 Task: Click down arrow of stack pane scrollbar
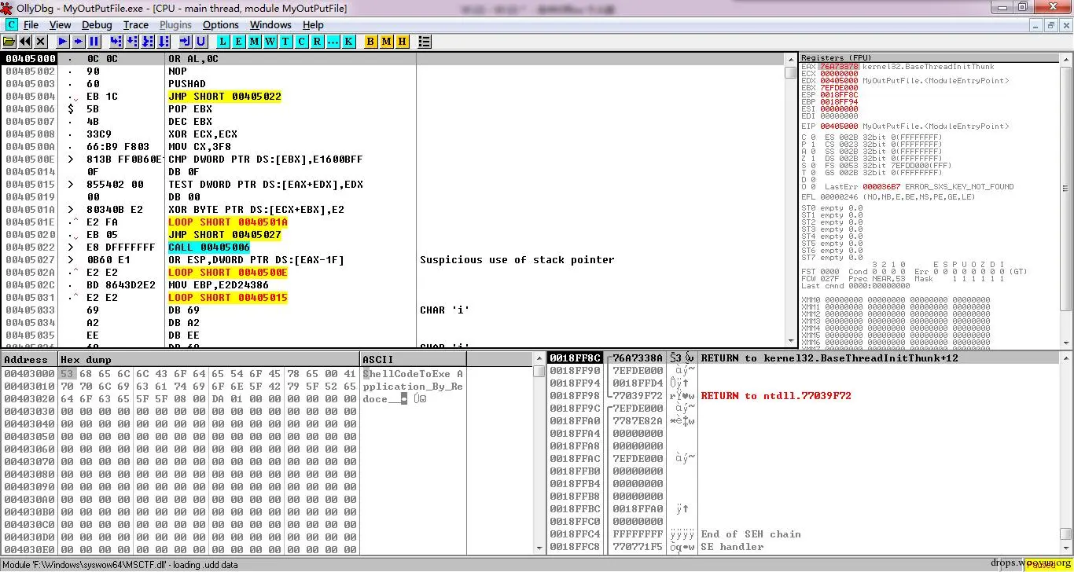(x=1066, y=547)
